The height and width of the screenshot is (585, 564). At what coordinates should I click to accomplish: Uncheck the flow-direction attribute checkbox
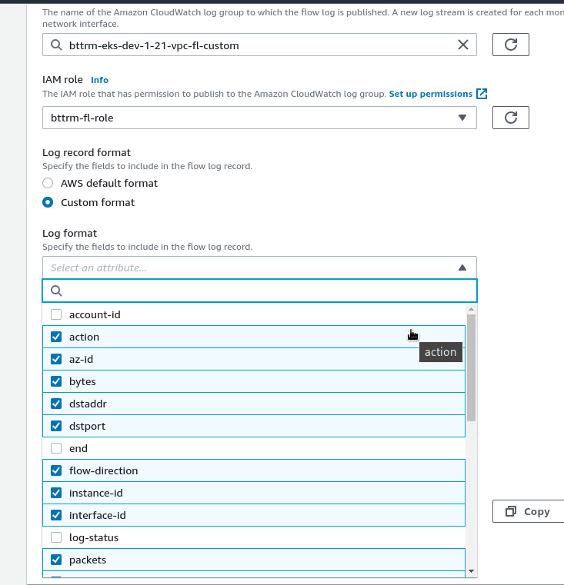click(56, 470)
